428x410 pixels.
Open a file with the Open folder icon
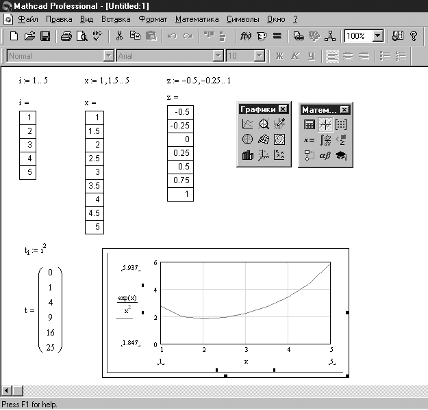point(29,36)
